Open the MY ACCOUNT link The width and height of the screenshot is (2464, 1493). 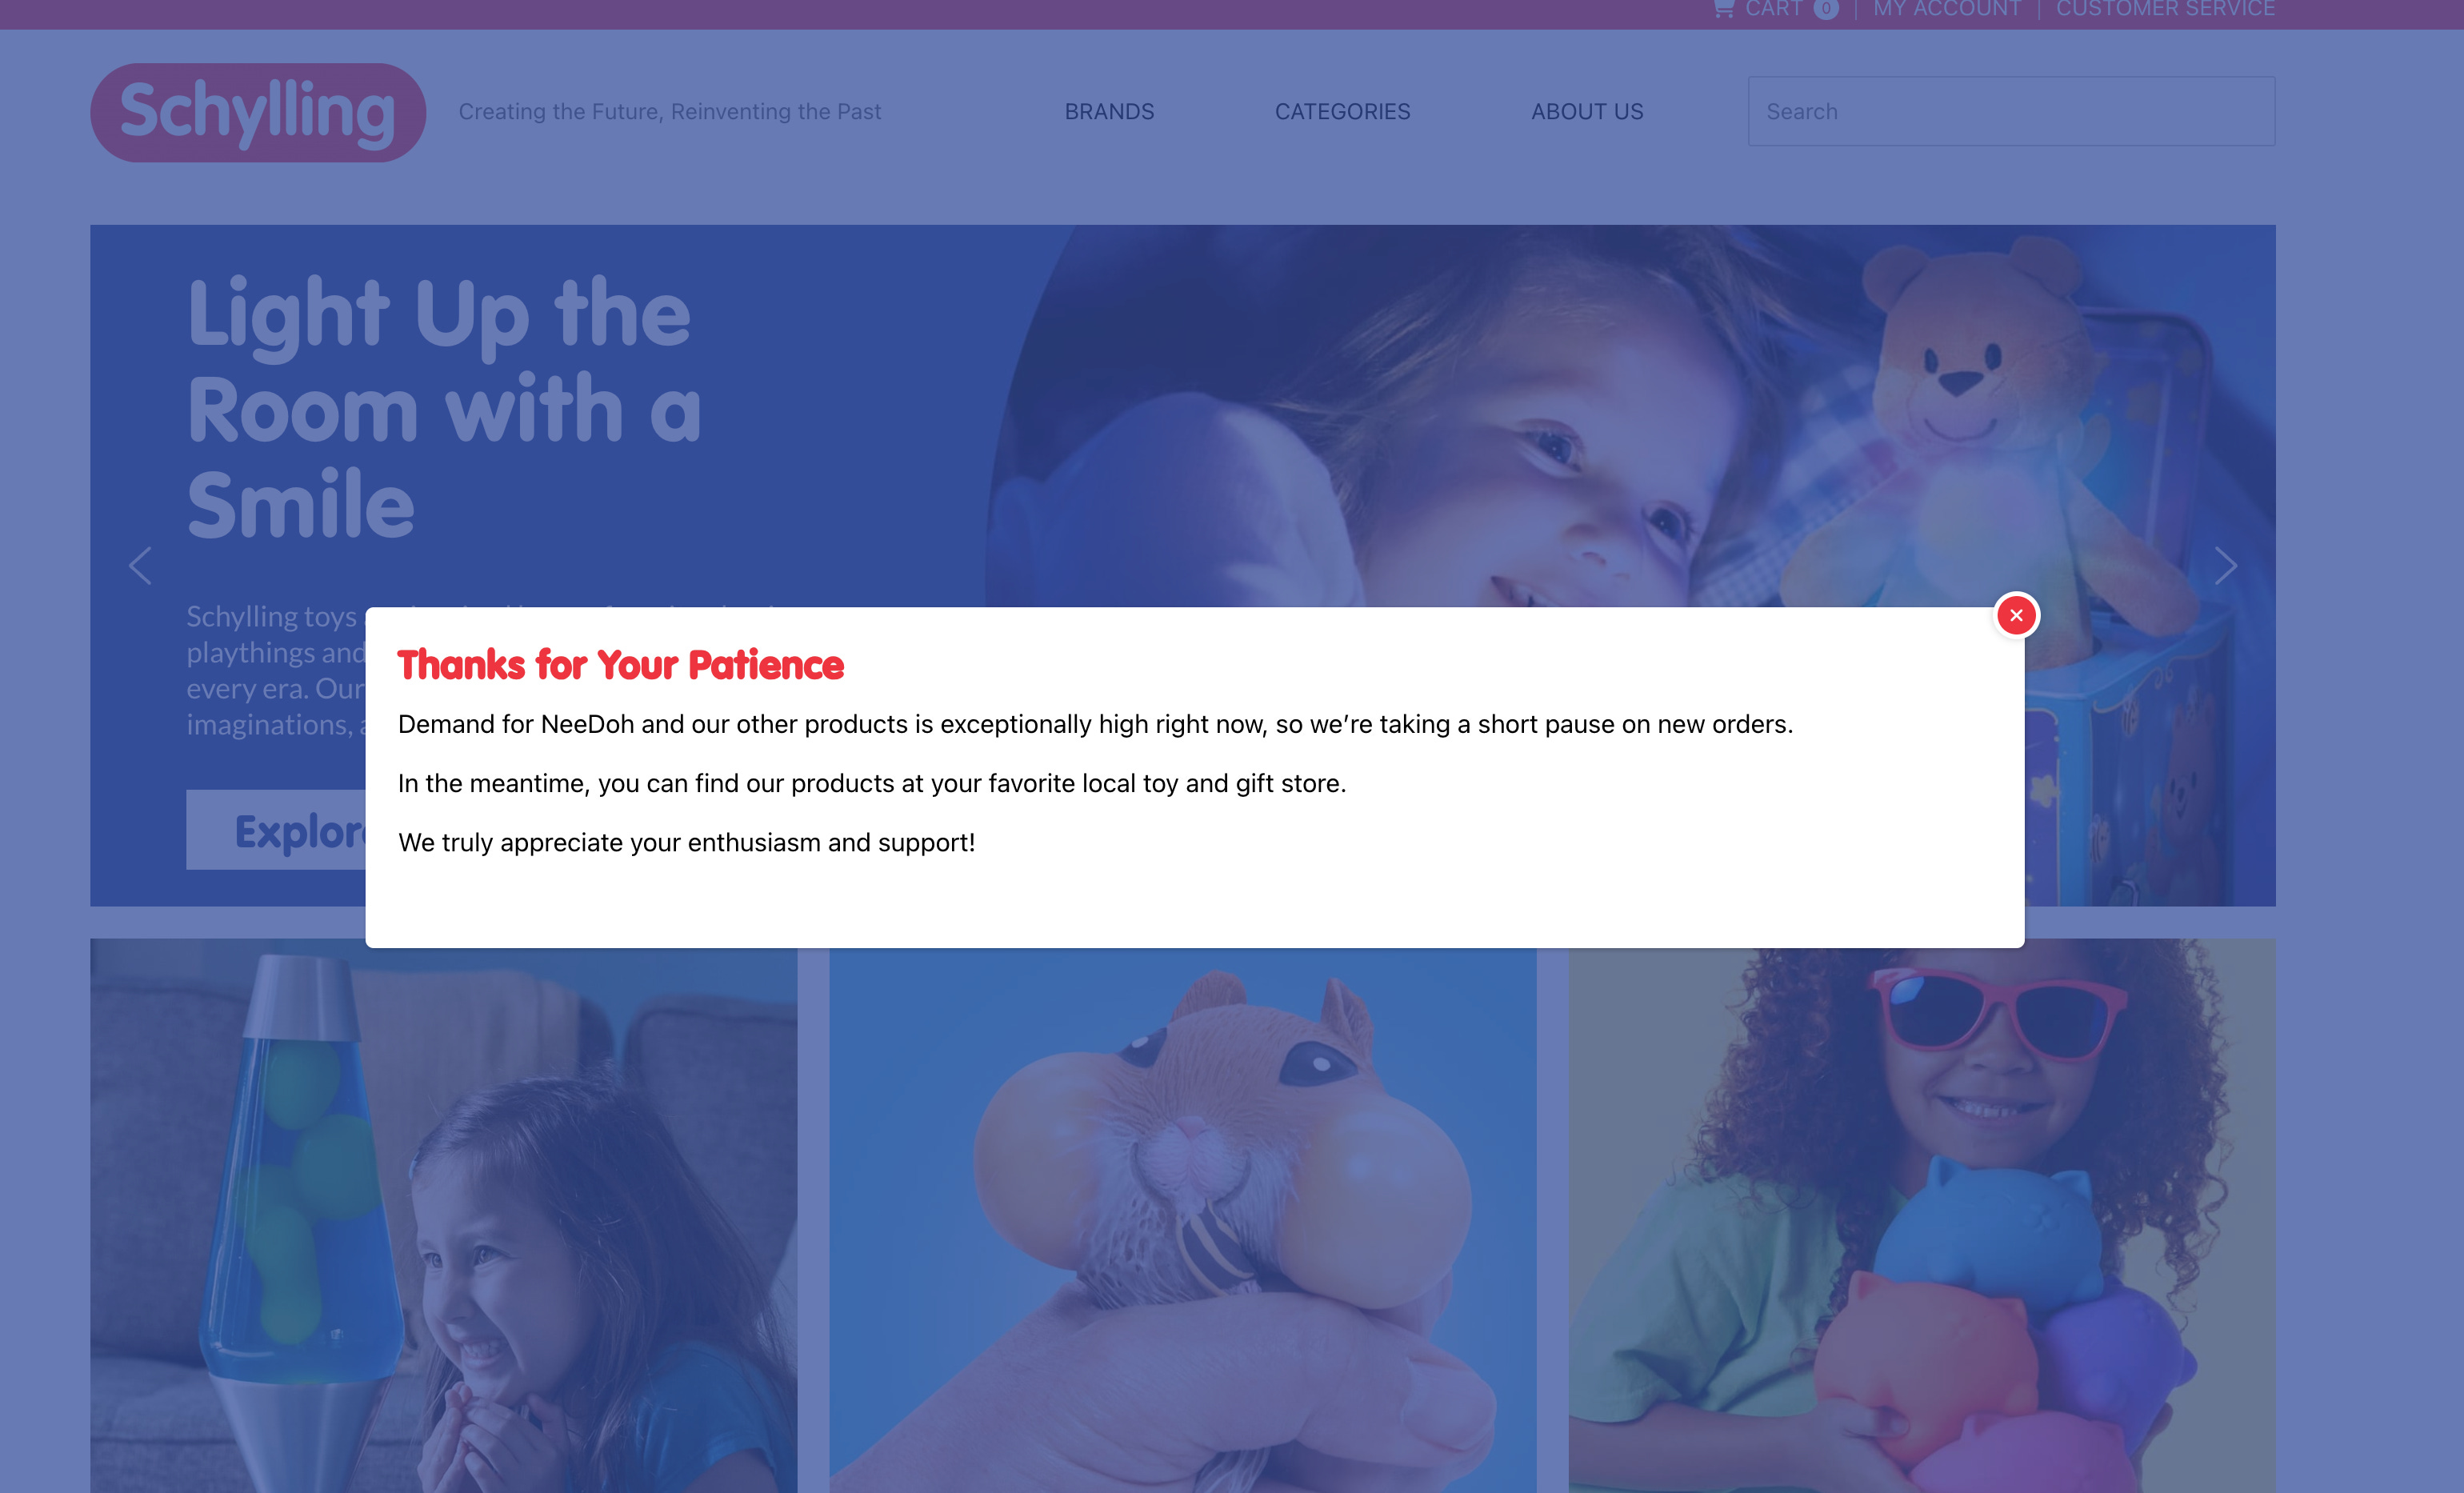1947,9
